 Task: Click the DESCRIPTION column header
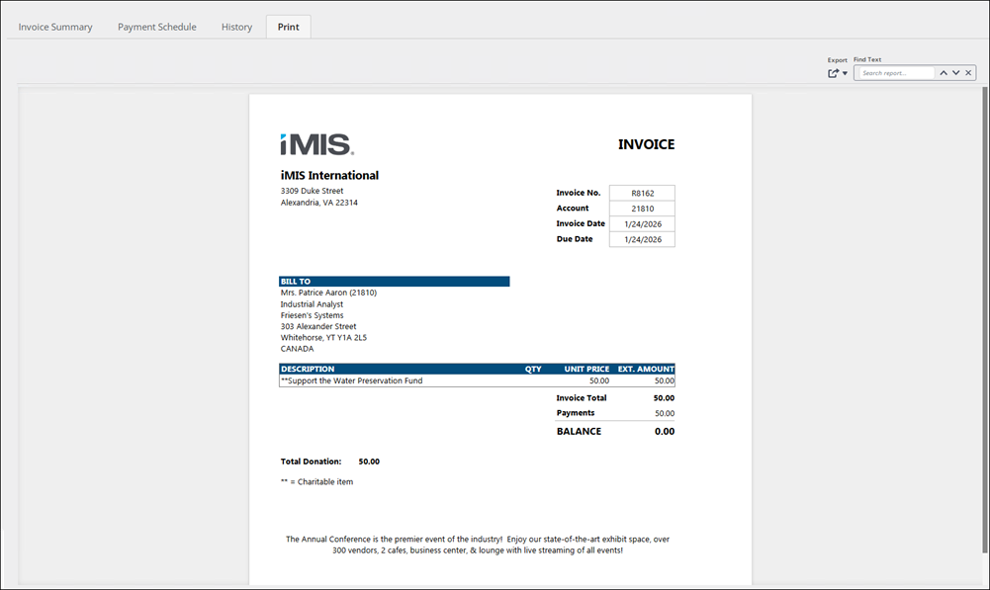click(x=308, y=370)
